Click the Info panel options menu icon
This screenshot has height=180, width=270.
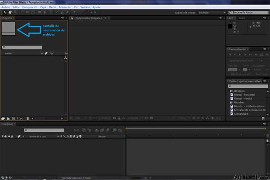[x=264, y=18]
